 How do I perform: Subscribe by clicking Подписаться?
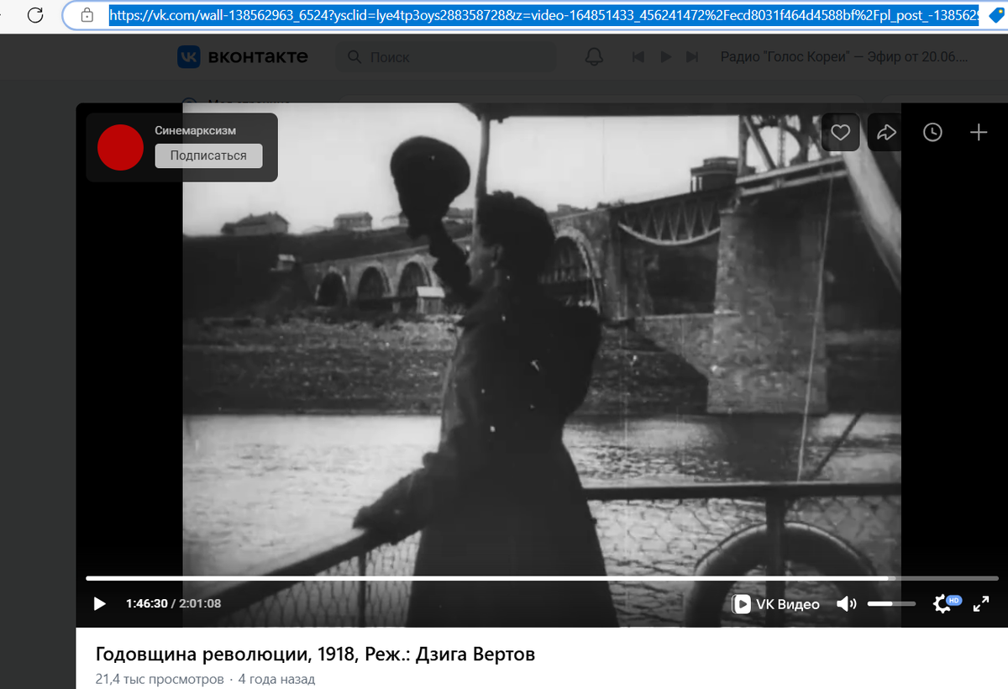(x=208, y=155)
